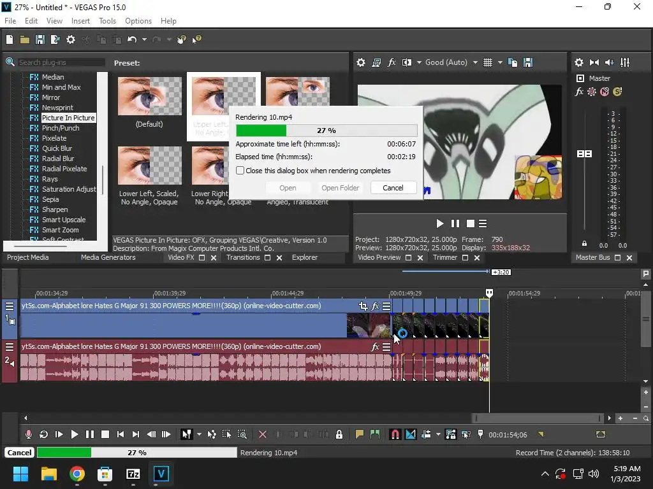This screenshot has width=653, height=489.
Task: Expand the Overlays grid dropdown arrow
Action: [500, 62]
